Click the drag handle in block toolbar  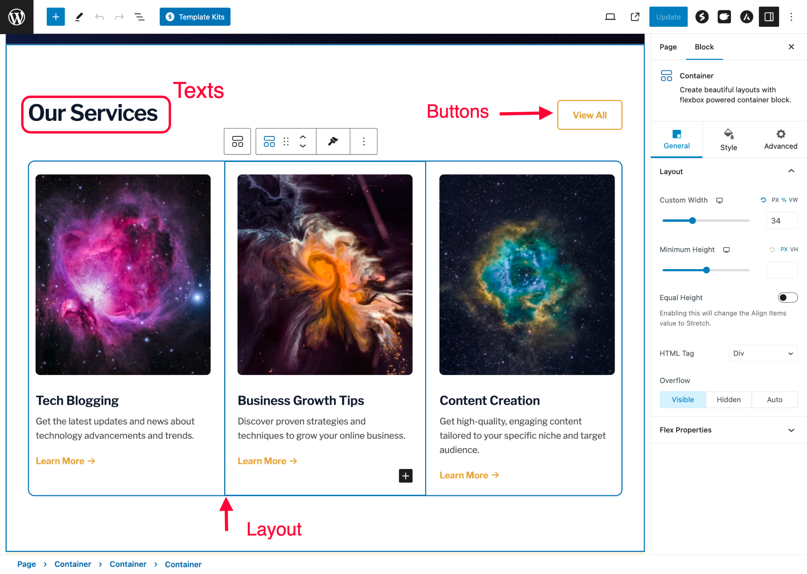pyautogui.click(x=286, y=141)
